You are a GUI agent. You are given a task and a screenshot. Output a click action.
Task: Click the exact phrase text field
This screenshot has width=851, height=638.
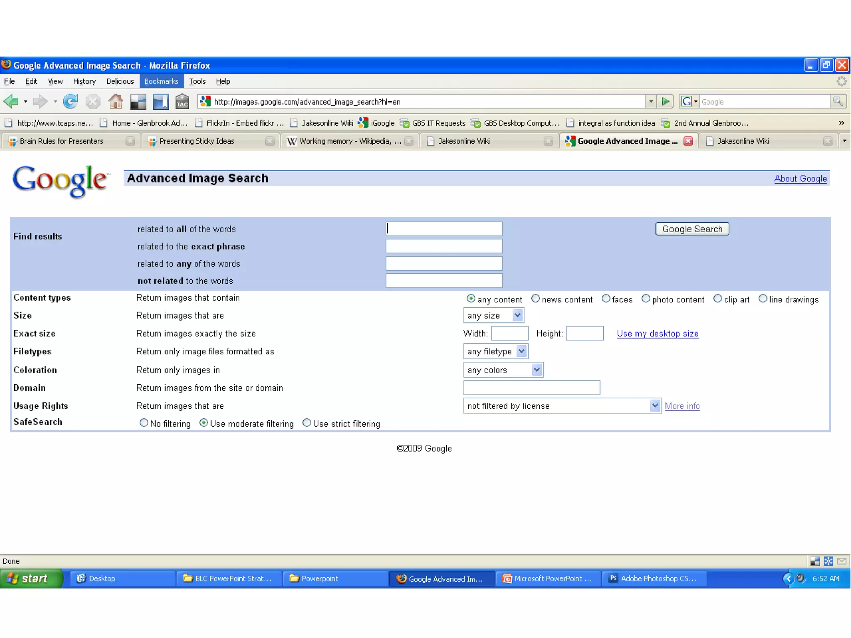pos(444,246)
